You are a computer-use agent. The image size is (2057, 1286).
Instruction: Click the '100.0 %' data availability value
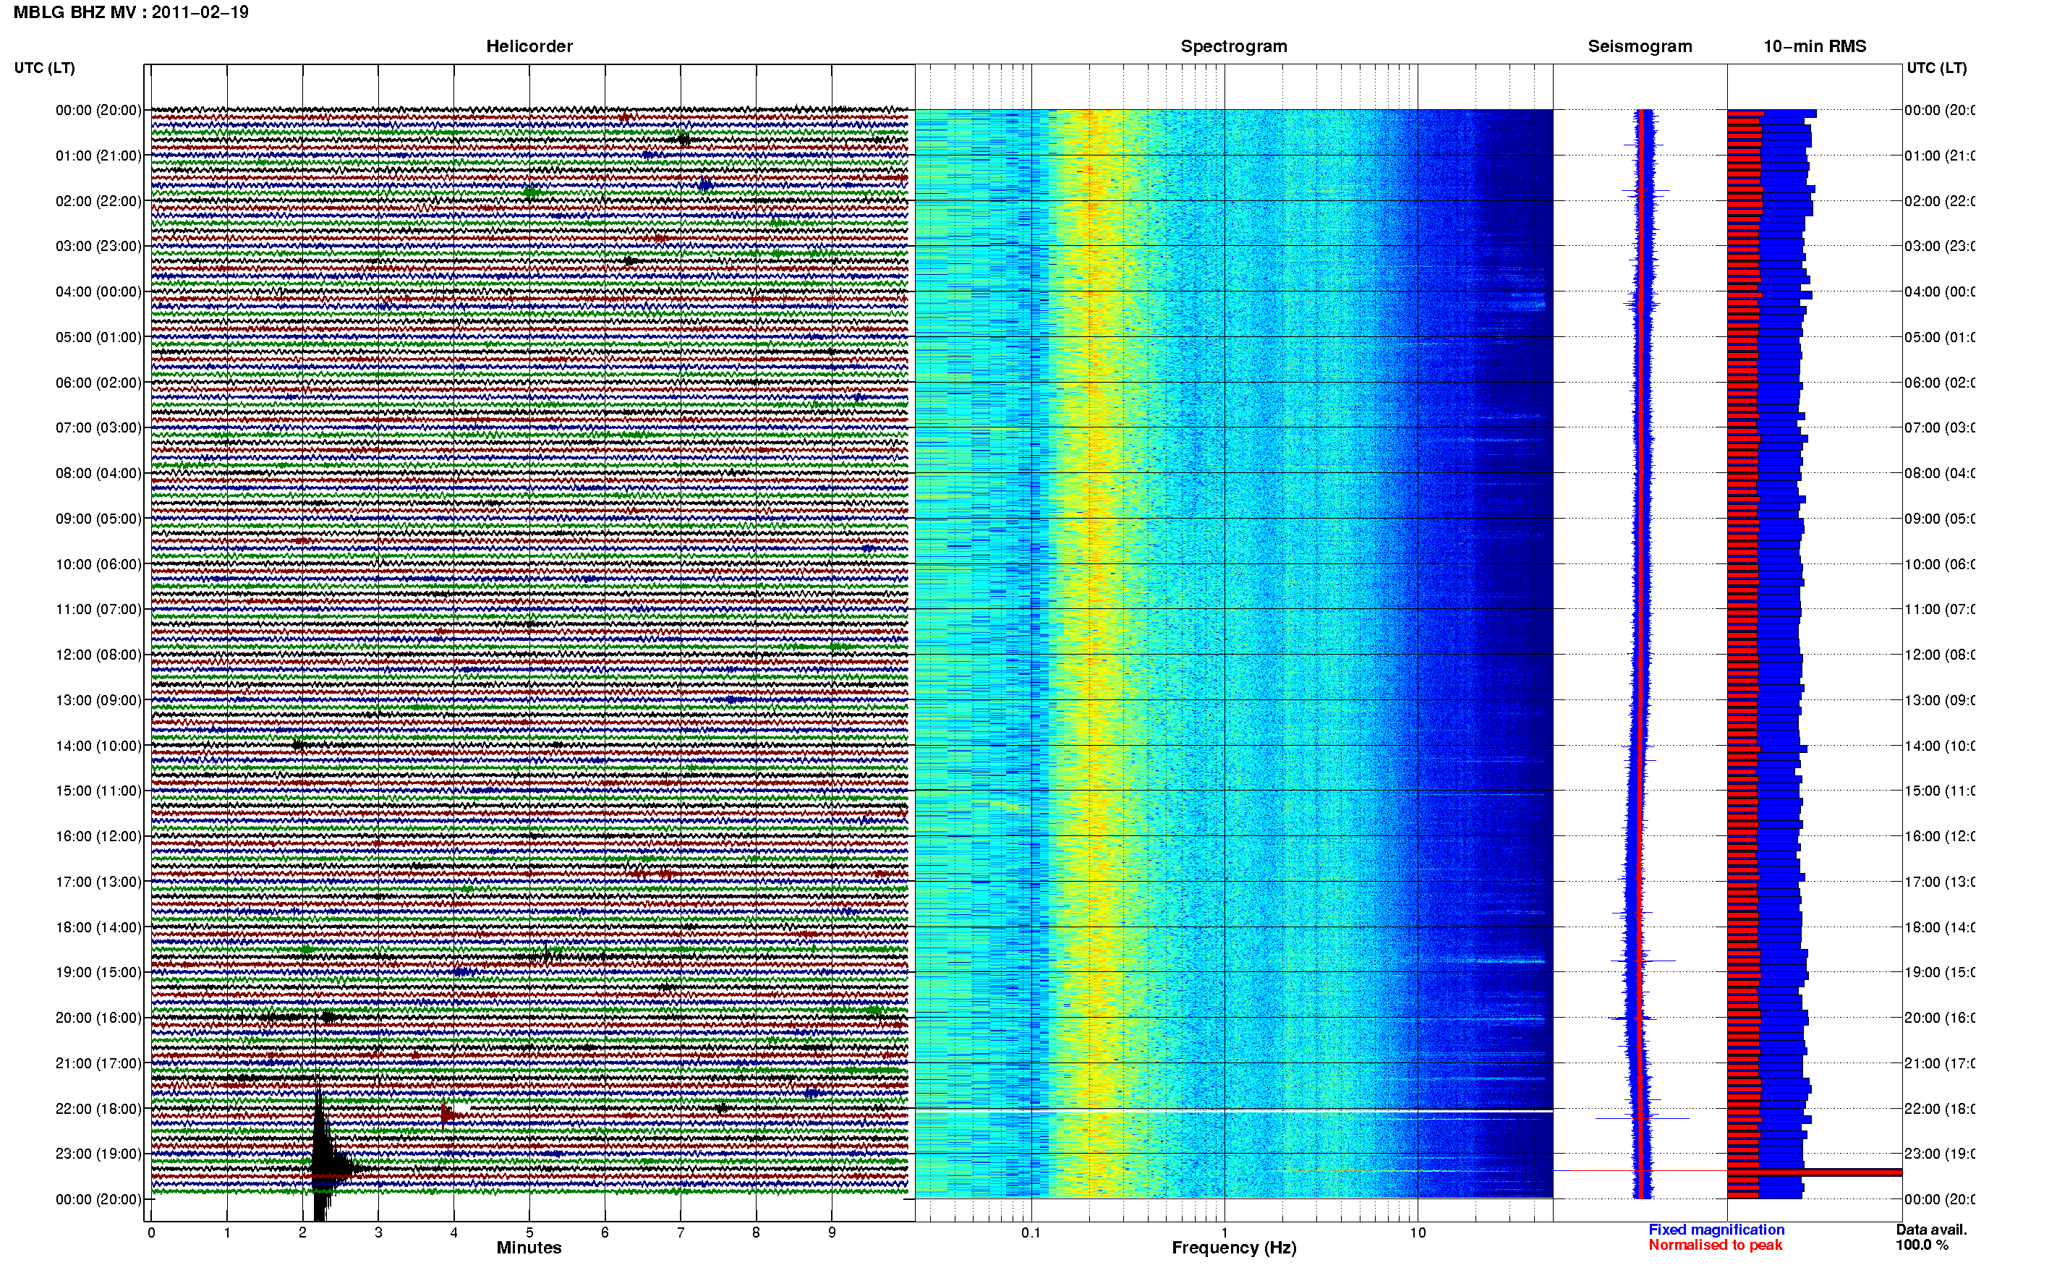coord(1922,1245)
